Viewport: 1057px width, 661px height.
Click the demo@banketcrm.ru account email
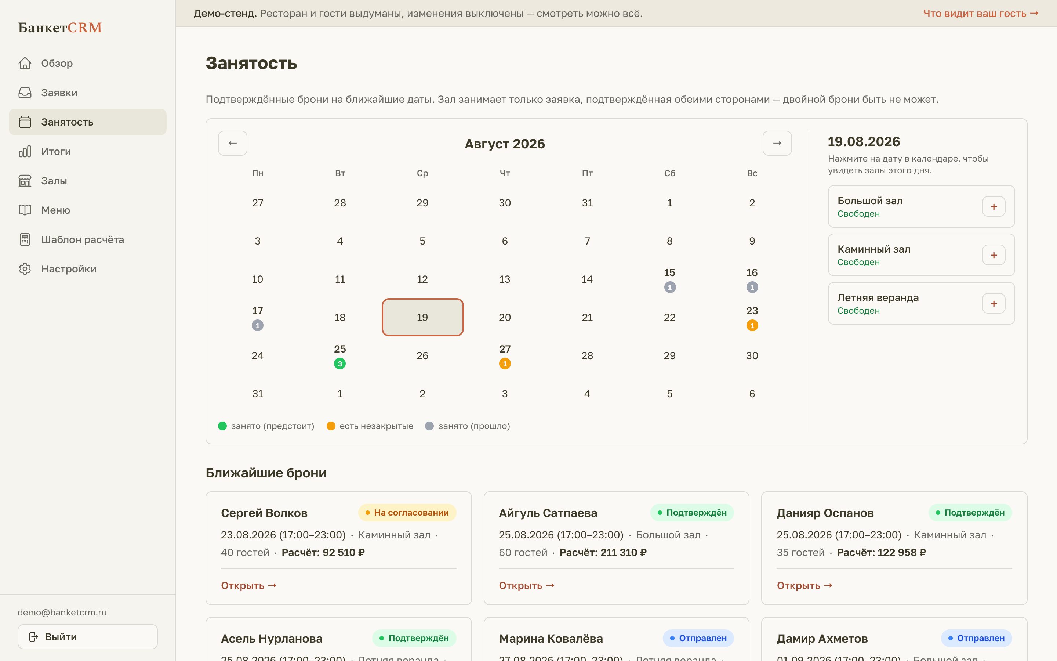click(x=62, y=613)
